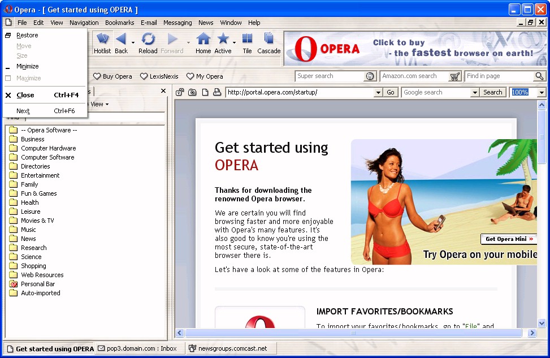Screen dimensions: 550x358
Task: Click the Amazon.com search cart icon
Action: (455, 76)
